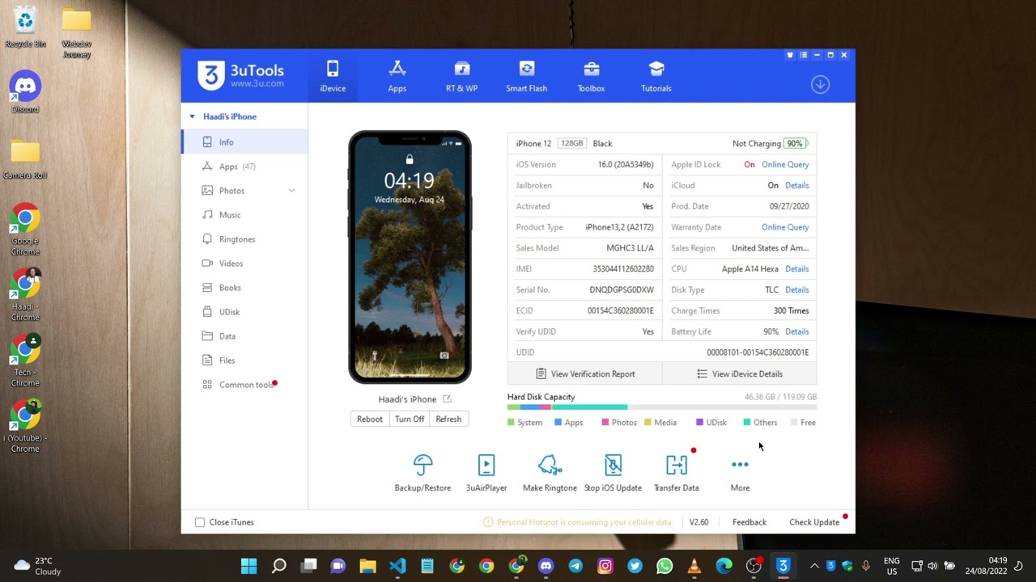The width and height of the screenshot is (1036, 582).
Task: Collapse the Haadi's iPhone device tree
Action: point(192,116)
